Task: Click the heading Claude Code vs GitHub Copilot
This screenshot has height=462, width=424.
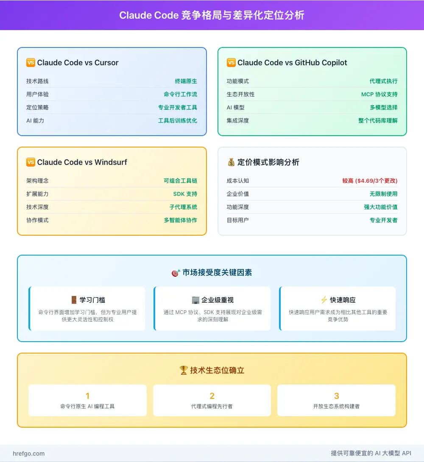Action: click(x=292, y=62)
